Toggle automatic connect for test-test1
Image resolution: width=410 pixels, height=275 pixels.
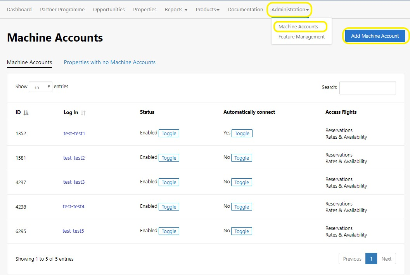[x=242, y=133]
